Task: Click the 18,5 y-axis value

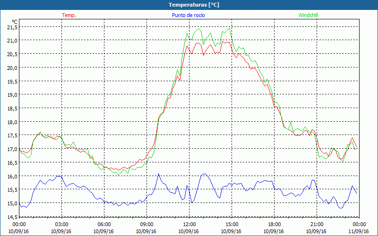Action: (12, 109)
